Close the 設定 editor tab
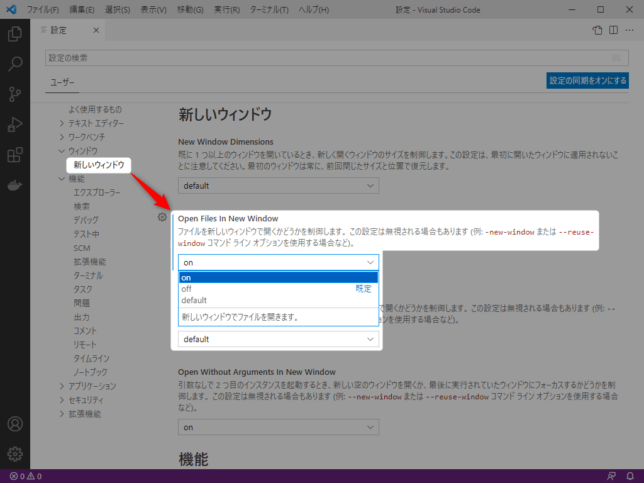Screen dimensions: 644x483 point(96,30)
